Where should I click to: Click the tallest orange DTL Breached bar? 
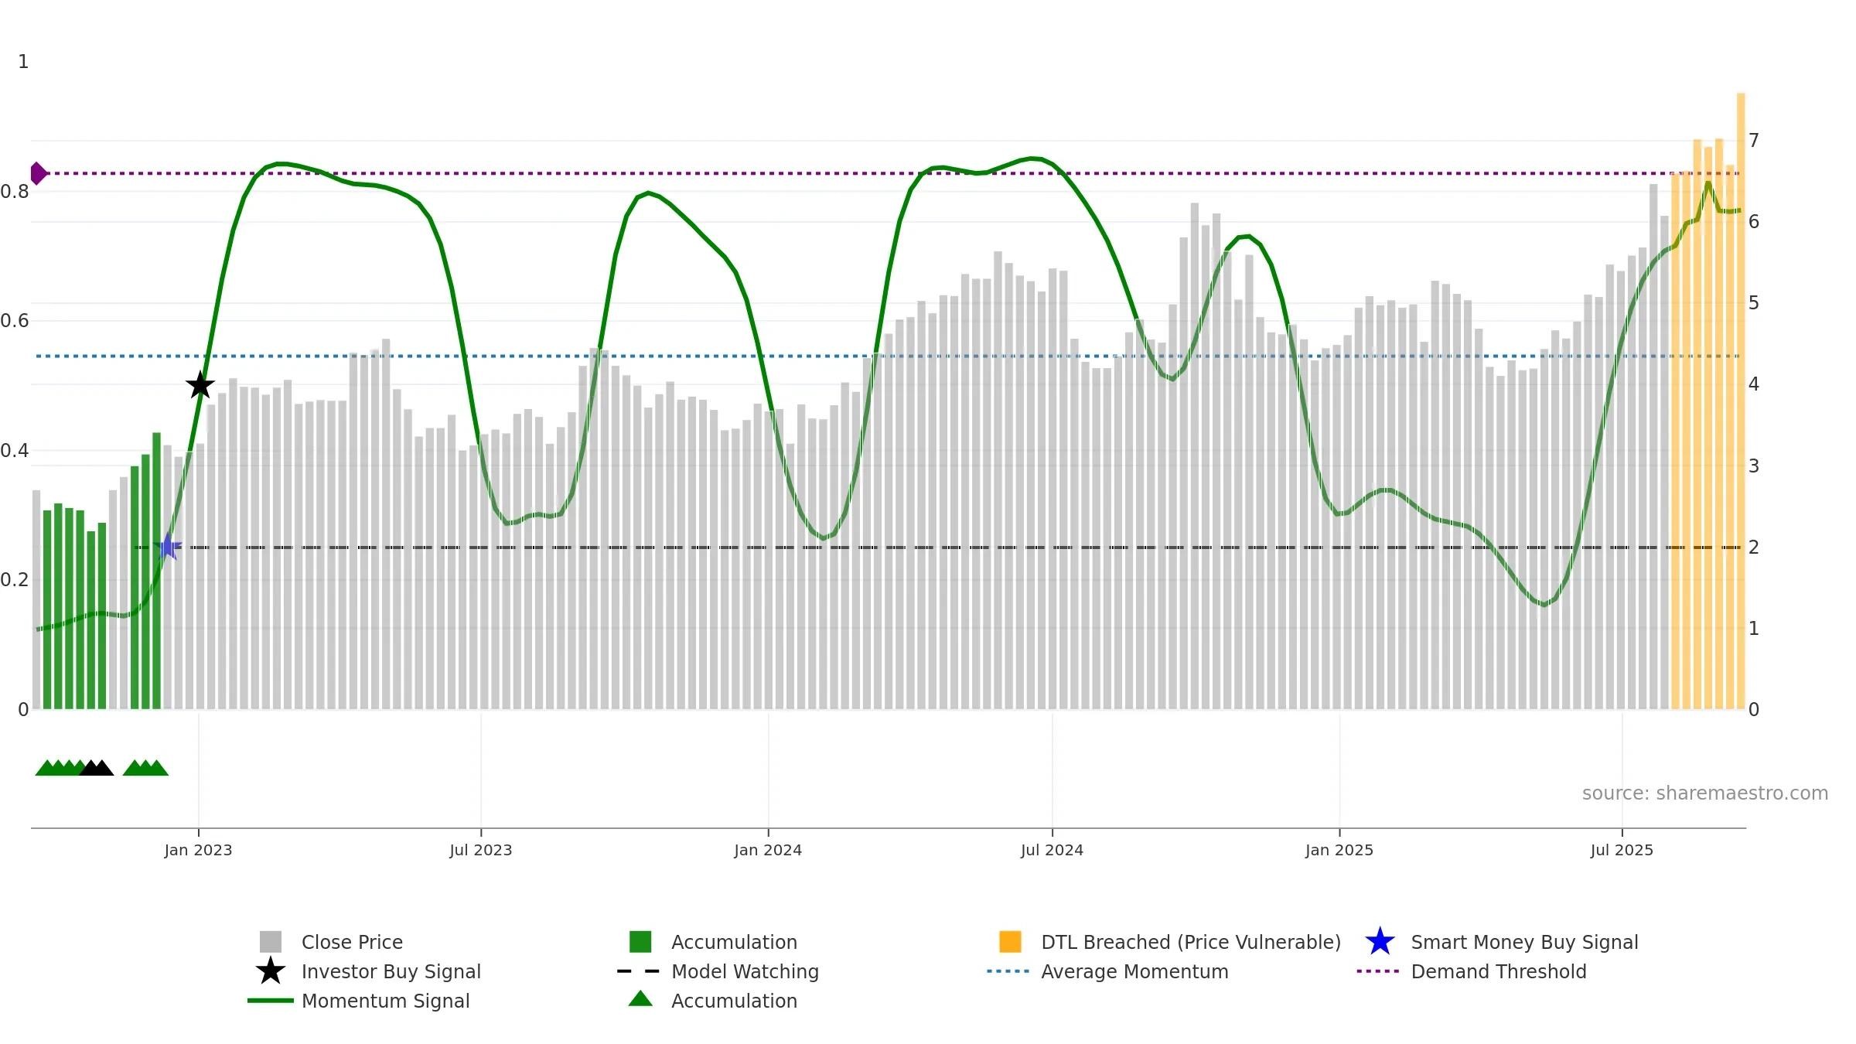tap(1741, 401)
